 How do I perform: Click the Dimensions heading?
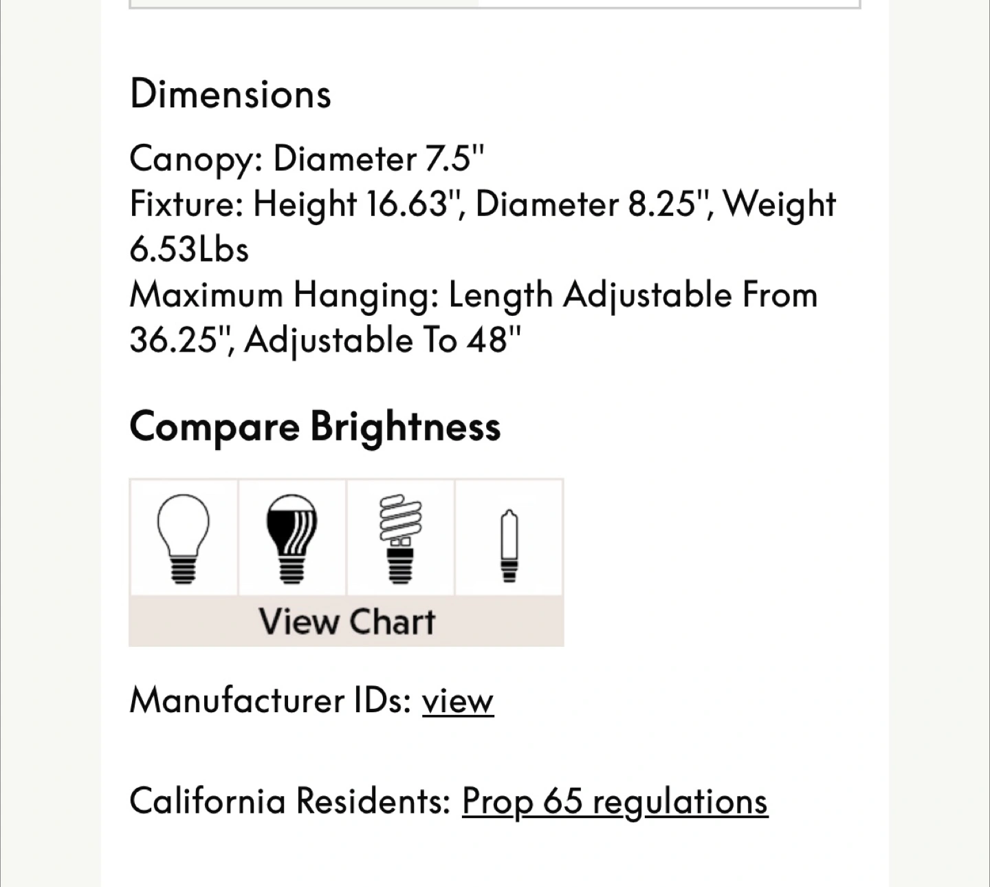pyautogui.click(x=230, y=94)
